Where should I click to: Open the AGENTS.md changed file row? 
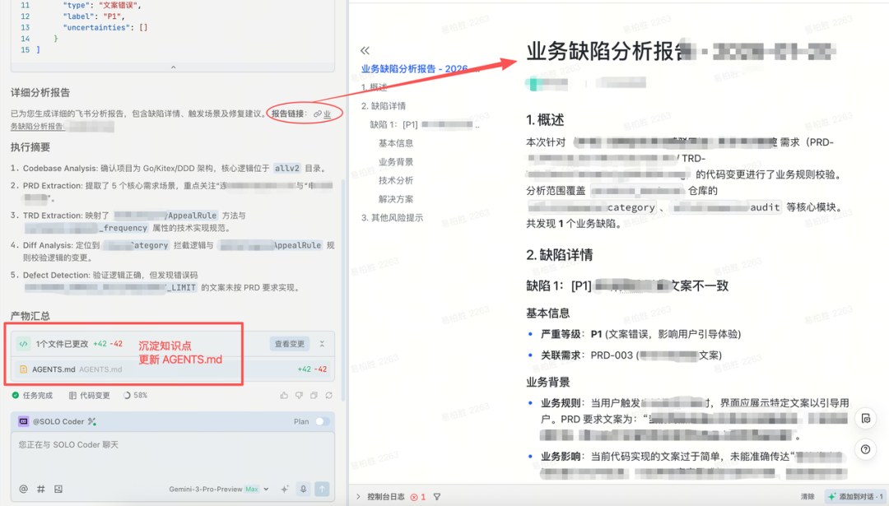click(x=173, y=369)
